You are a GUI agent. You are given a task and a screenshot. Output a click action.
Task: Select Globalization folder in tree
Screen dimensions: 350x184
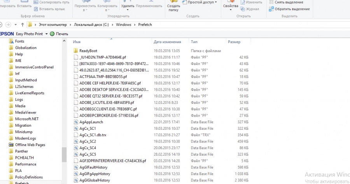26,48
